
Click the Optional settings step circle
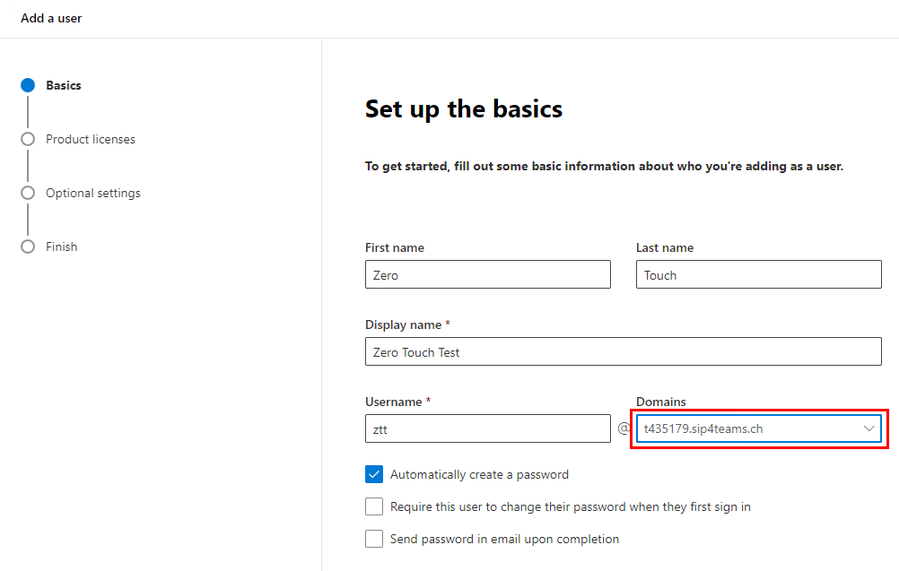tap(28, 193)
